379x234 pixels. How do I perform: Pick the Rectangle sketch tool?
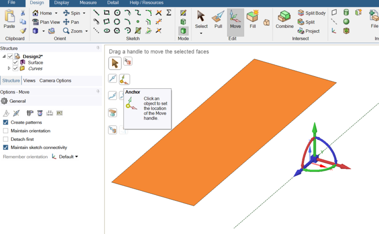[x=107, y=12]
